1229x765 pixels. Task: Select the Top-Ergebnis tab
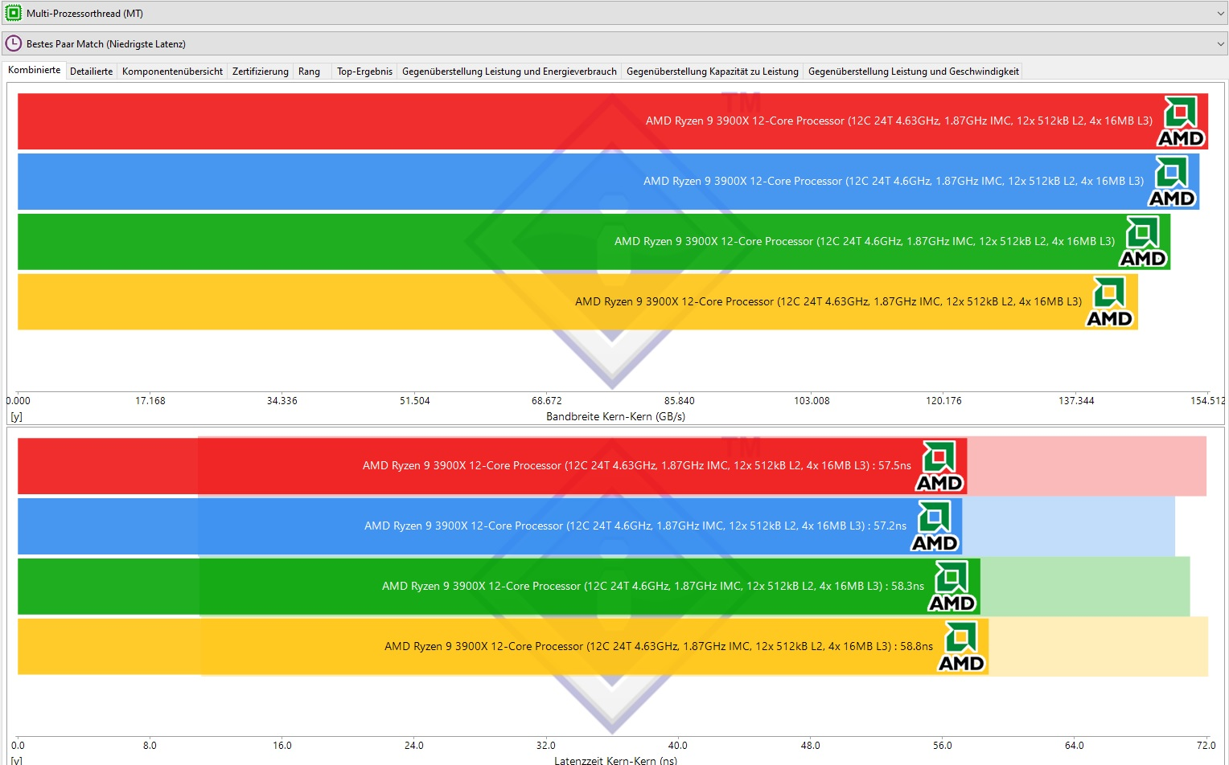click(364, 72)
